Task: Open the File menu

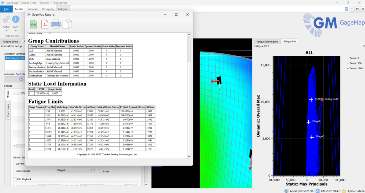Action: click(x=6, y=9)
